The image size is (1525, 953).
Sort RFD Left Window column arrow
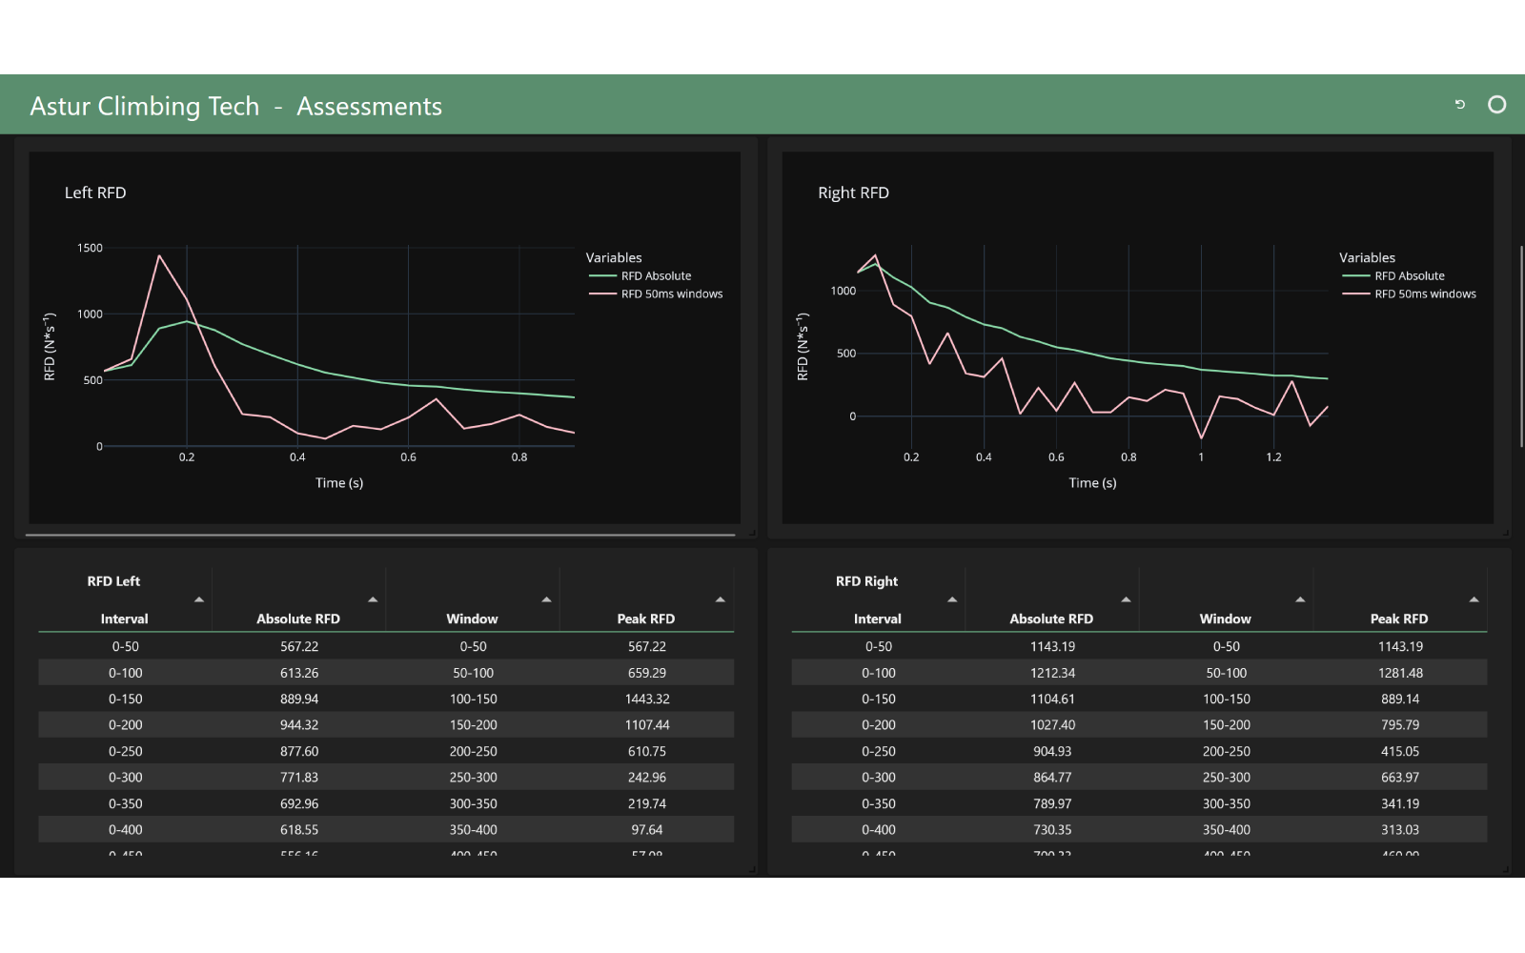pos(546,599)
